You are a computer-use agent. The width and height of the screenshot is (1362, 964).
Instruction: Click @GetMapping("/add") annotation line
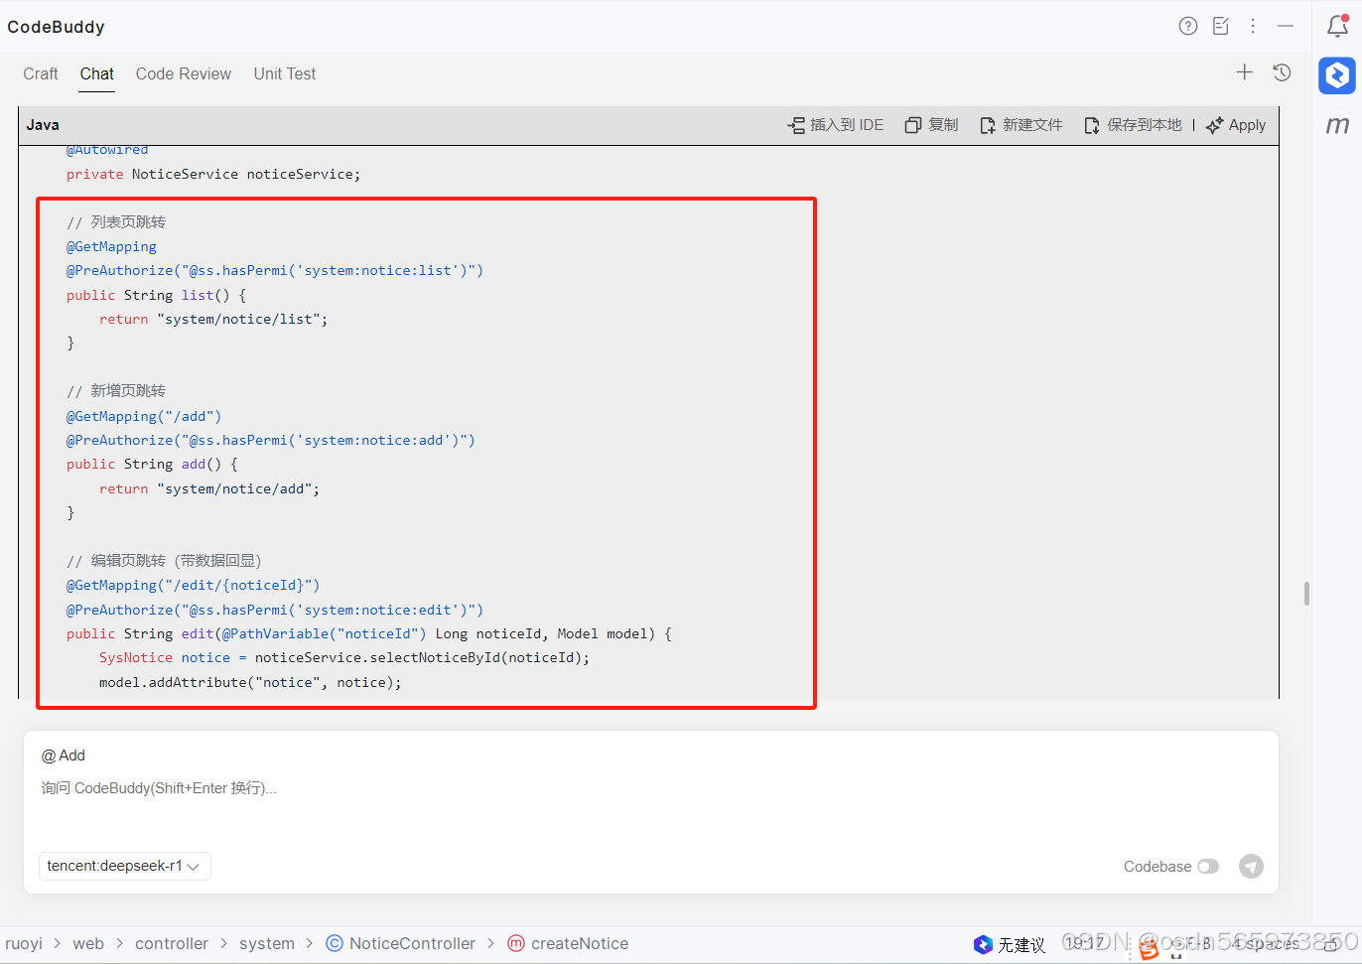tap(144, 417)
